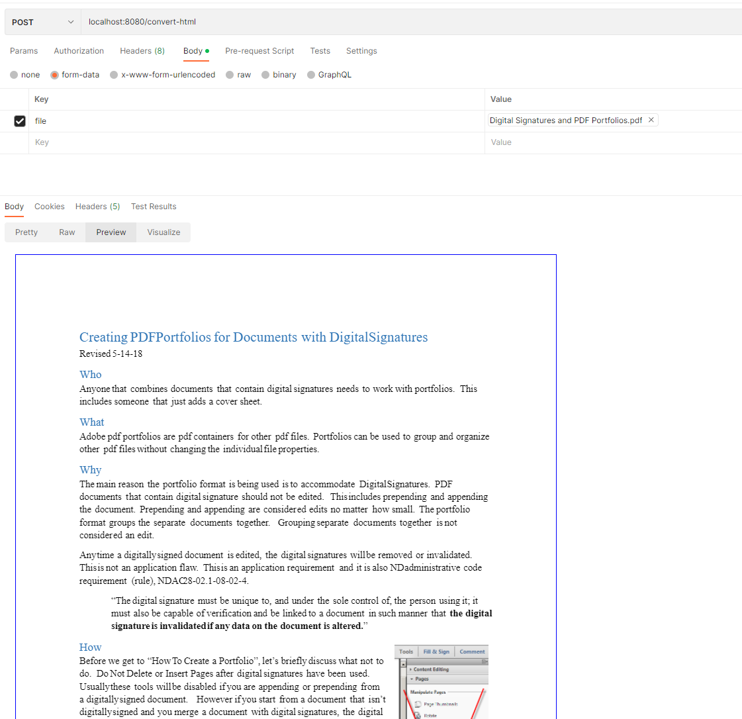Open the Headers (8) request tab
The width and height of the screenshot is (742, 719).
(x=142, y=51)
